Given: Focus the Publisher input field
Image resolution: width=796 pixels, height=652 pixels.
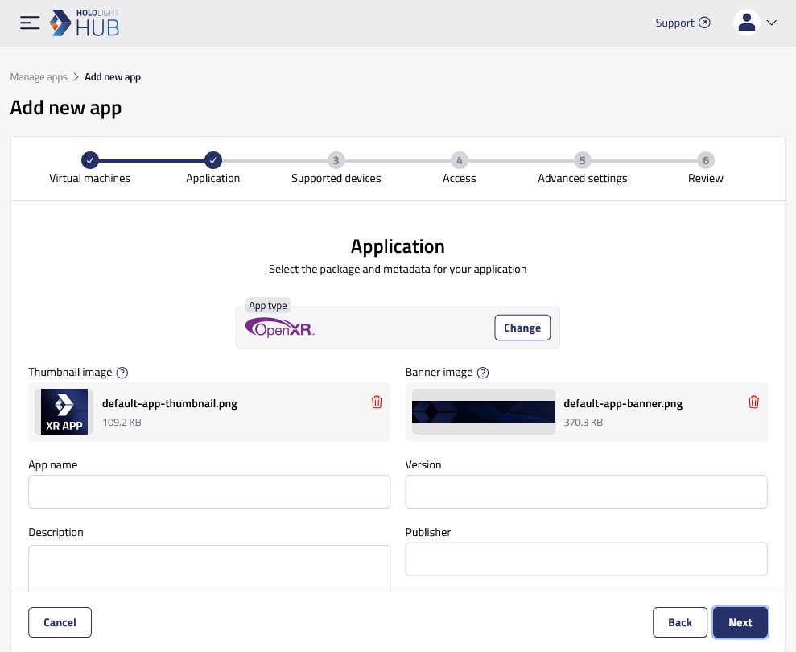Looking at the screenshot, I should click(587, 559).
